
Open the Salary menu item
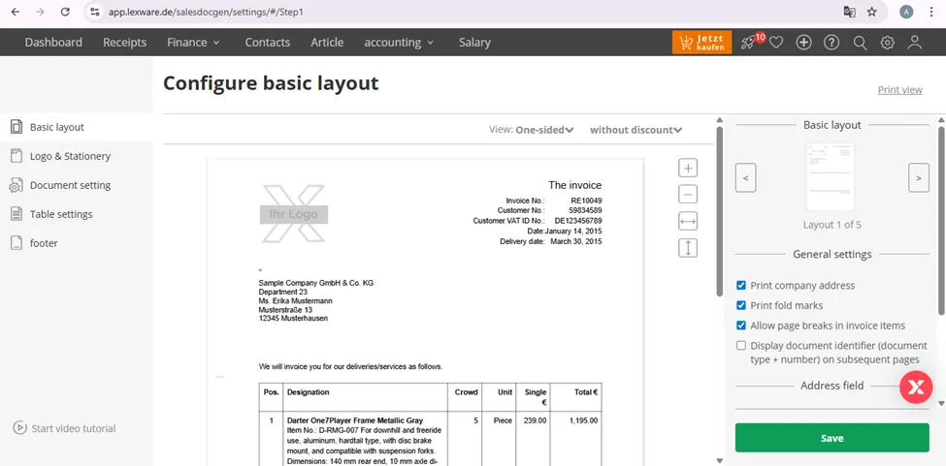pyautogui.click(x=474, y=43)
